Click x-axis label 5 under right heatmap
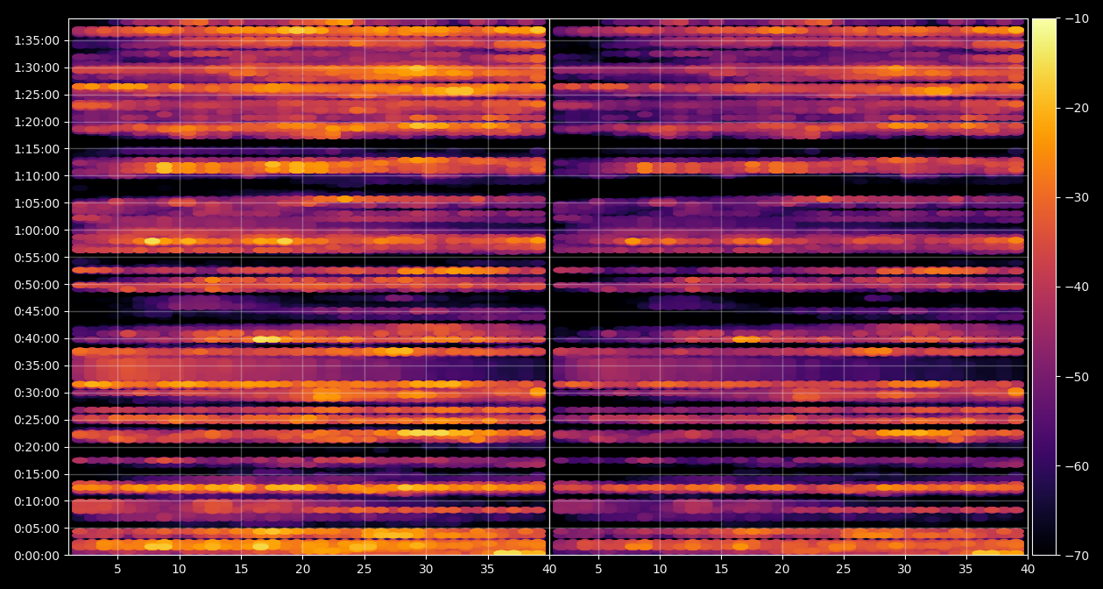Viewport: 1103px width, 589px height. tap(597, 569)
